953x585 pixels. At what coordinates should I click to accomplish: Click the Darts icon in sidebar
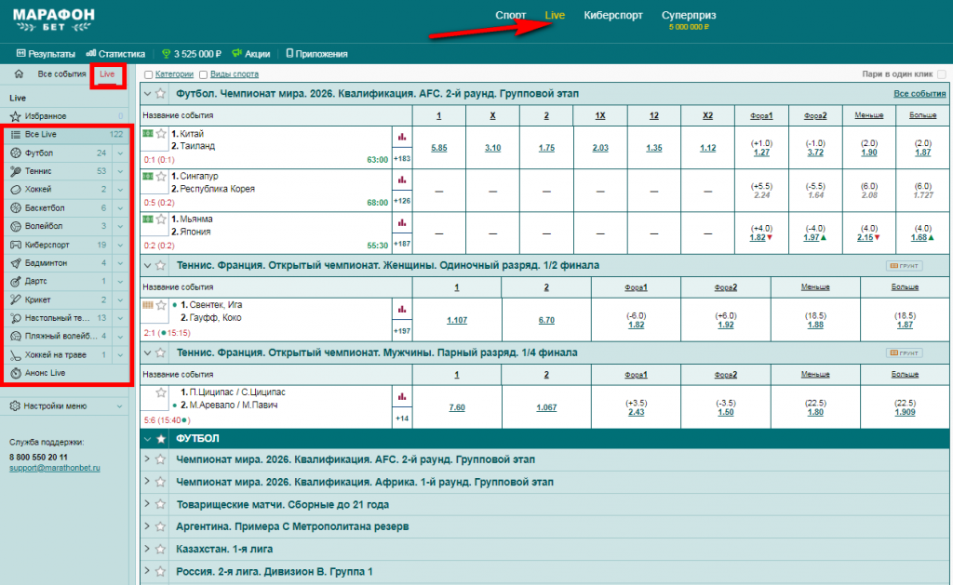click(16, 281)
